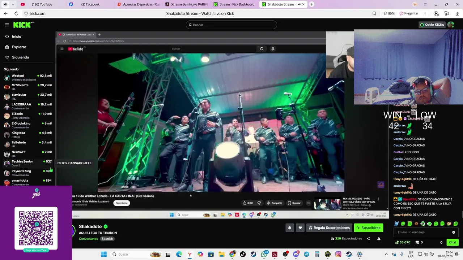Screen dimensions: 463x260
Task: Open the chat emoji picker
Action: pos(454,233)
